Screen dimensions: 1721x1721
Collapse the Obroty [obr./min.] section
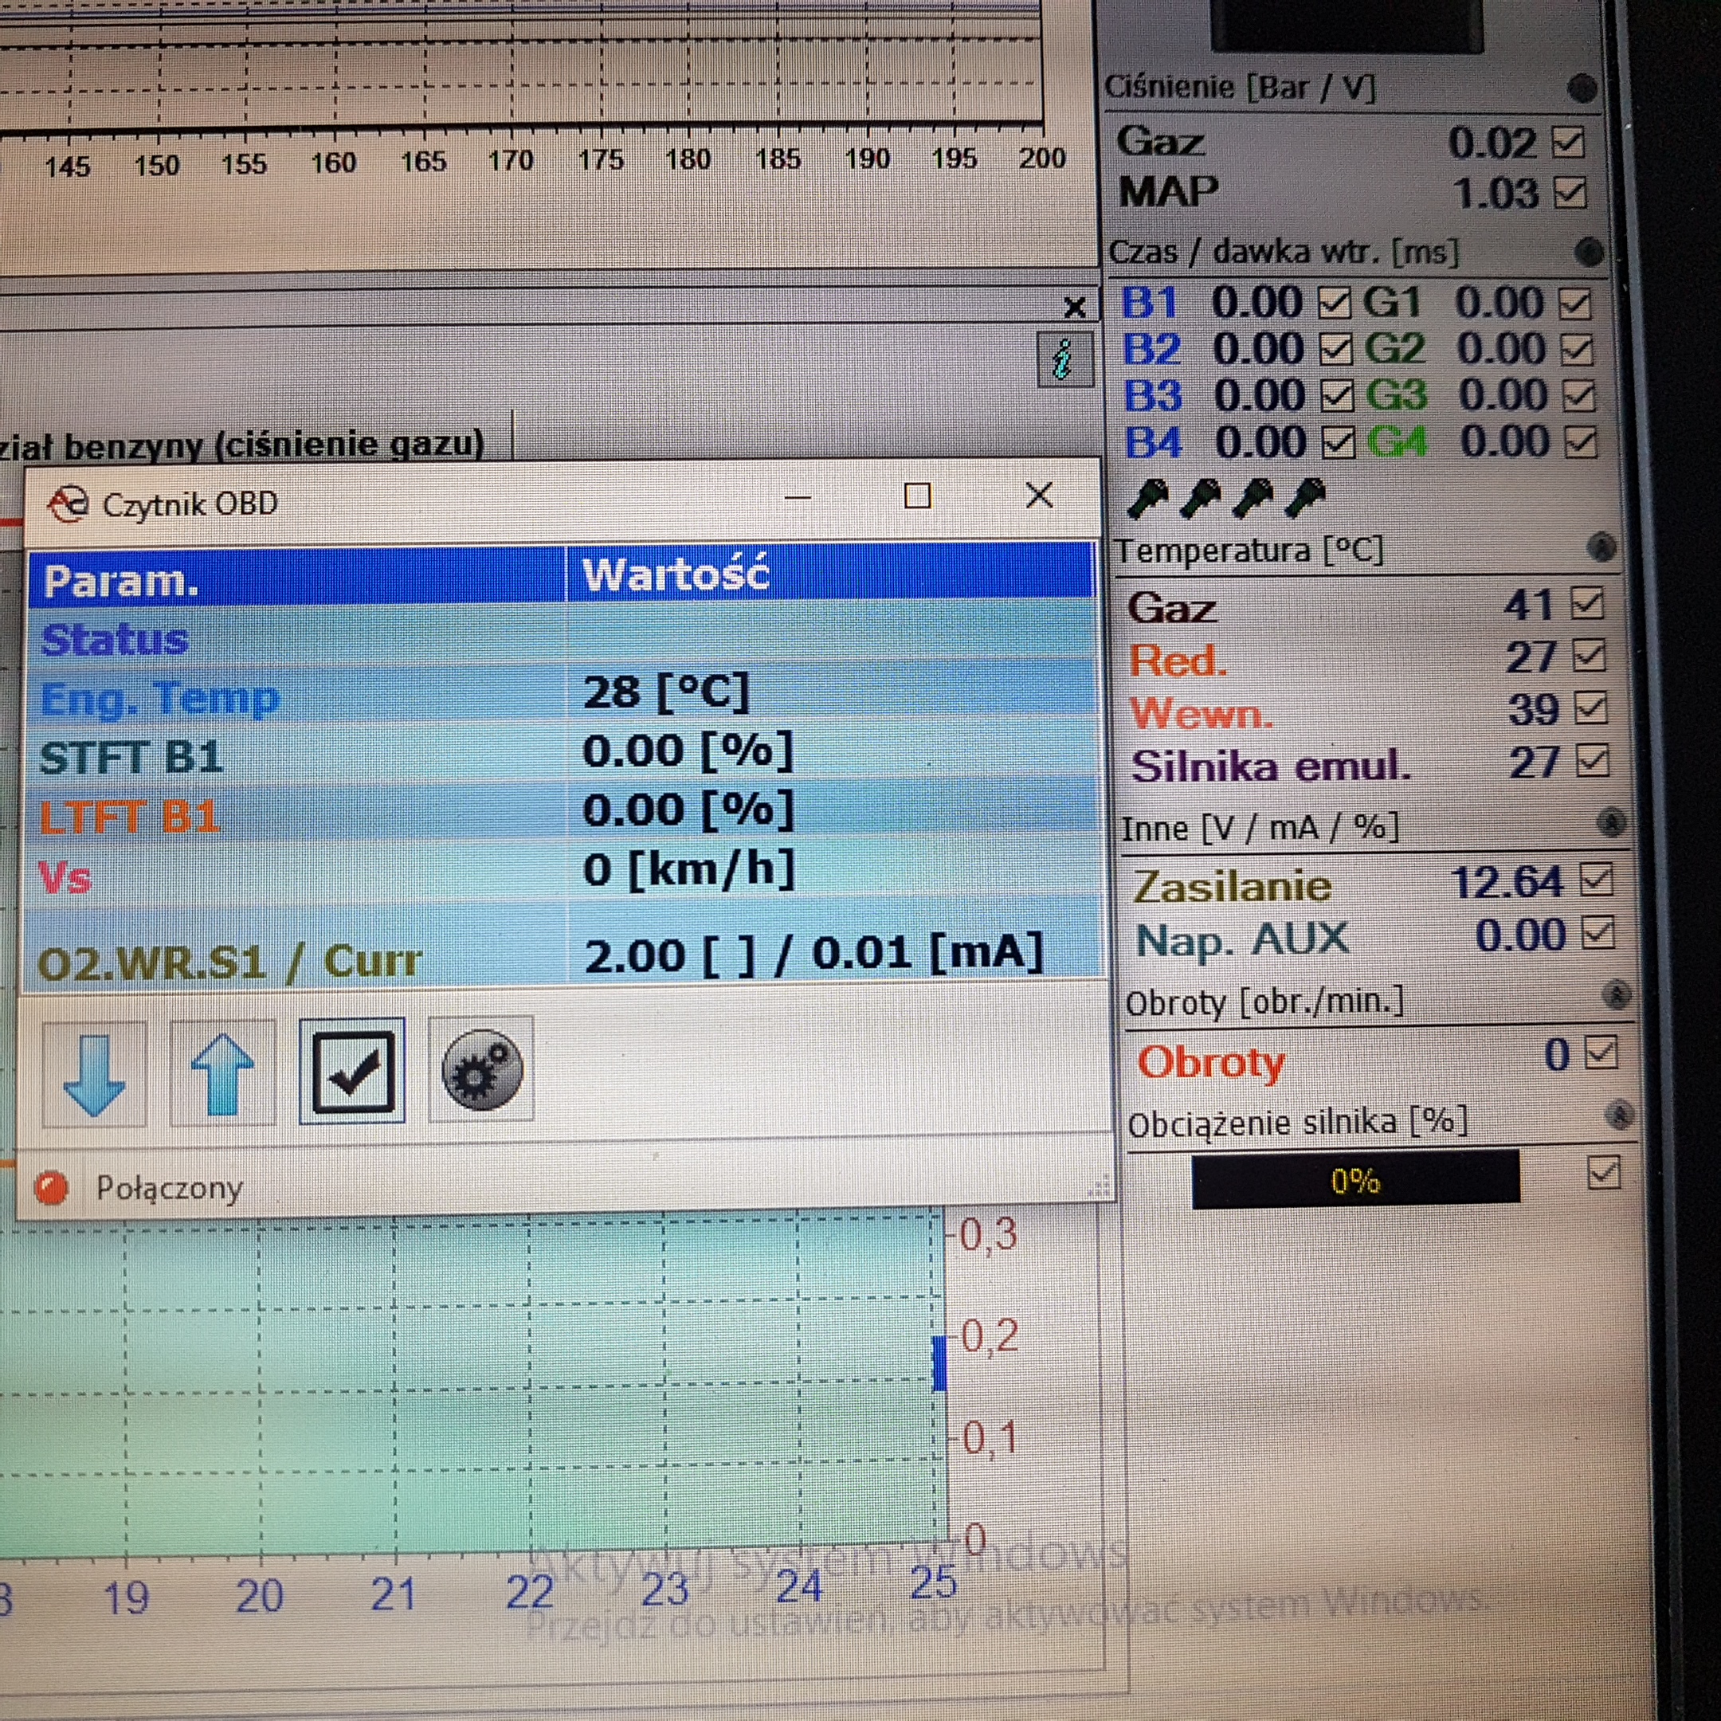(1616, 995)
